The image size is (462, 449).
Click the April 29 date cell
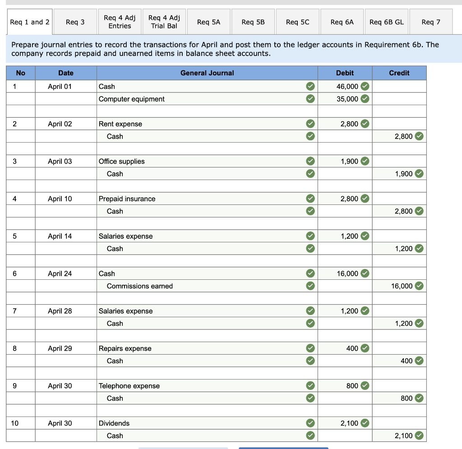pyautogui.click(x=66, y=348)
